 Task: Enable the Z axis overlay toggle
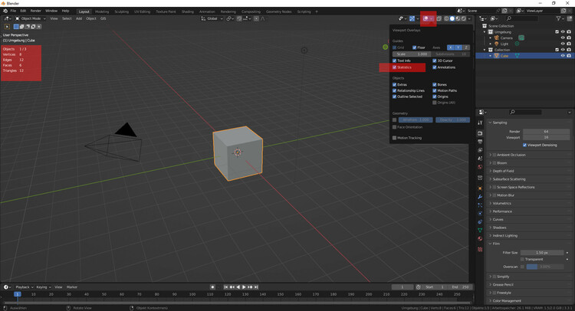point(465,47)
